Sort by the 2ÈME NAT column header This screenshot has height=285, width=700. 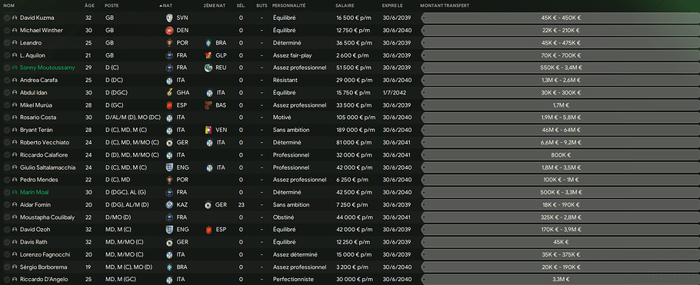[x=214, y=6]
